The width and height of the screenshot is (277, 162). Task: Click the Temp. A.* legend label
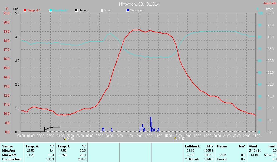(x=34, y=10)
